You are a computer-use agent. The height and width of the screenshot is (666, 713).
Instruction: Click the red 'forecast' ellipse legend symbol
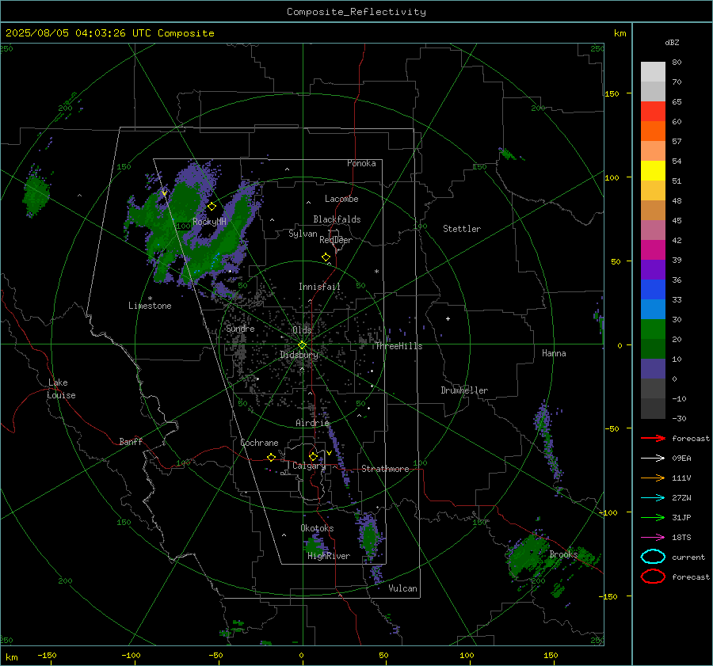(653, 577)
